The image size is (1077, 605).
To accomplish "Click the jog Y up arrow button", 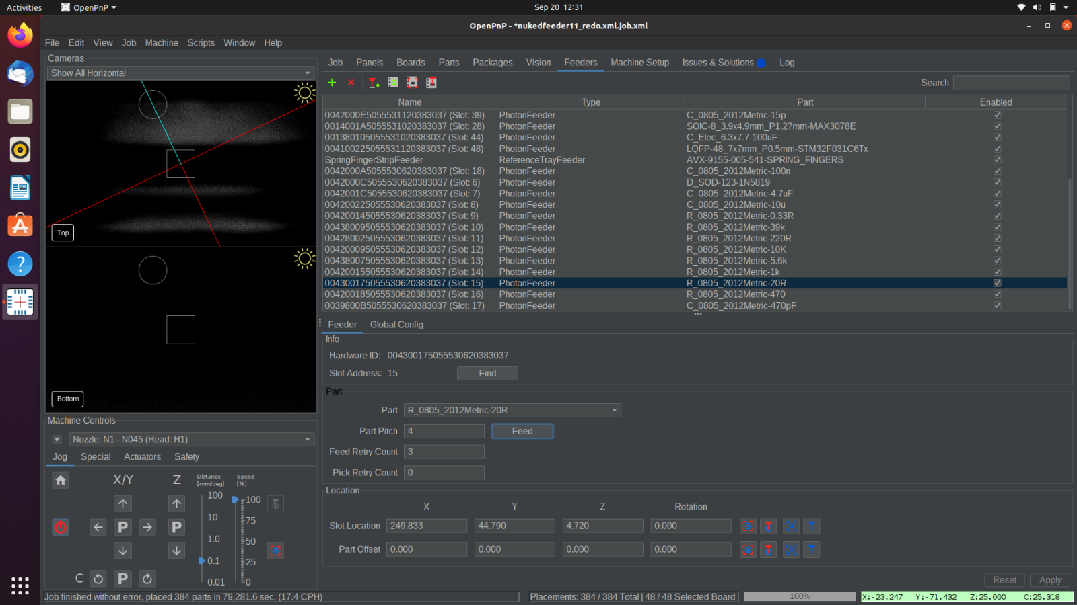I will coord(123,503).
